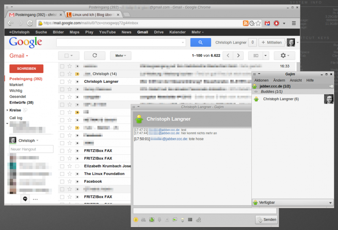Open the Gmail product switcher dropdown
The image size is (338, 230).
(19, 56)
